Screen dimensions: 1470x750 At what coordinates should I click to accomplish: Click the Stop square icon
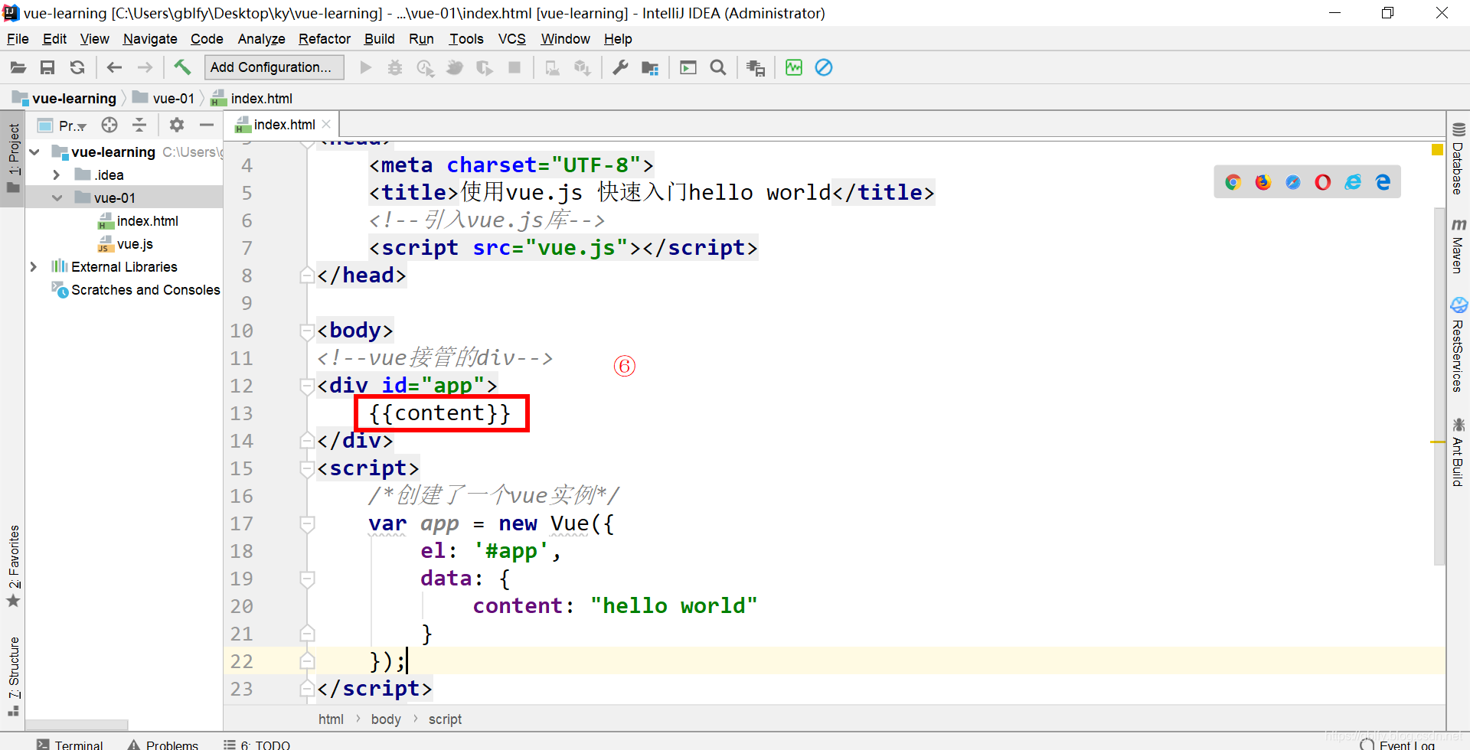514,68
